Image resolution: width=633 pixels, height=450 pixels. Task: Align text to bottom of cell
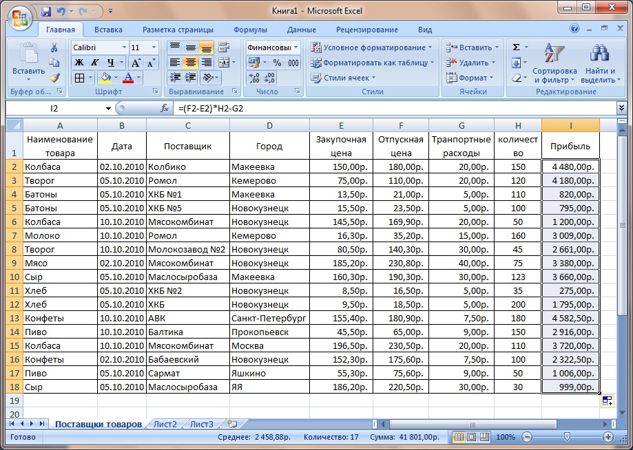(206, 47)
